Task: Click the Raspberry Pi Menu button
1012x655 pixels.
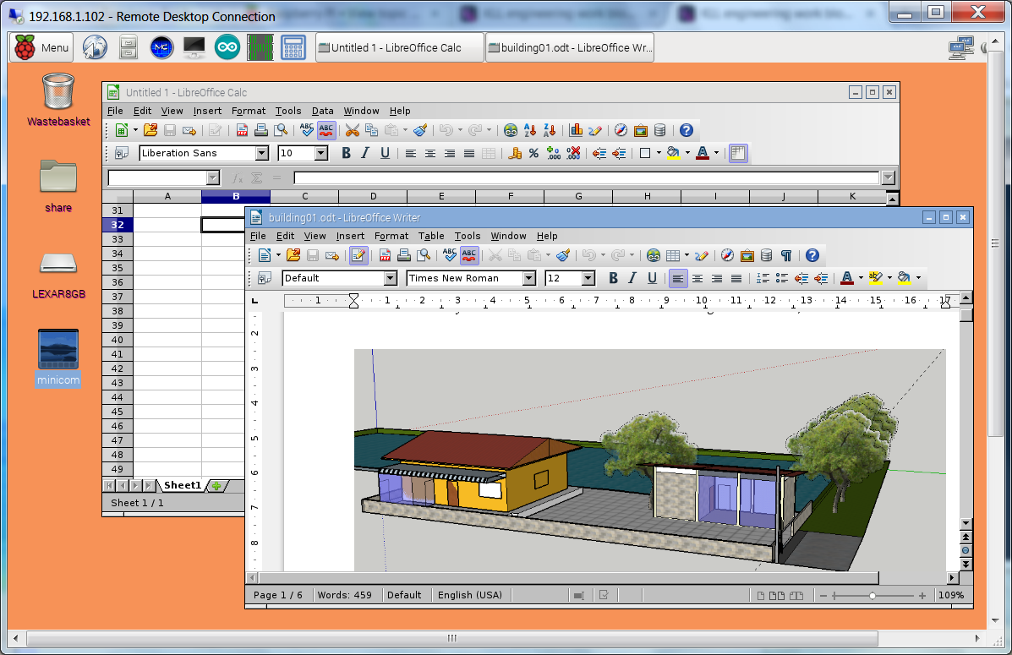Action: coord(43,48)
